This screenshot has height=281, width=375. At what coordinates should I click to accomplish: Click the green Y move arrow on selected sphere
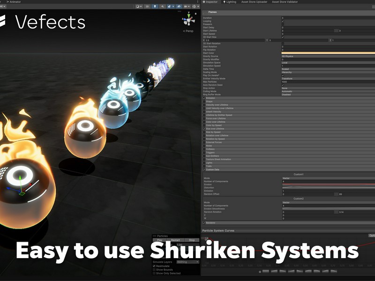[x=20, y=178]
